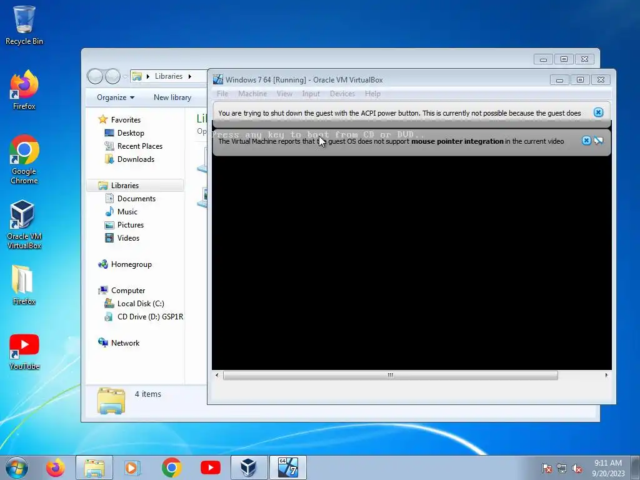This screenshot has width=640, height=480.
Task: Select Oracle VM VirtualBox desktop shortcut
Action: [x=24, y=224]
